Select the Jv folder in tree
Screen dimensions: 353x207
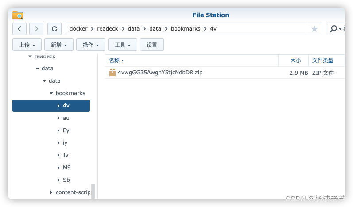tap(66, 155)
